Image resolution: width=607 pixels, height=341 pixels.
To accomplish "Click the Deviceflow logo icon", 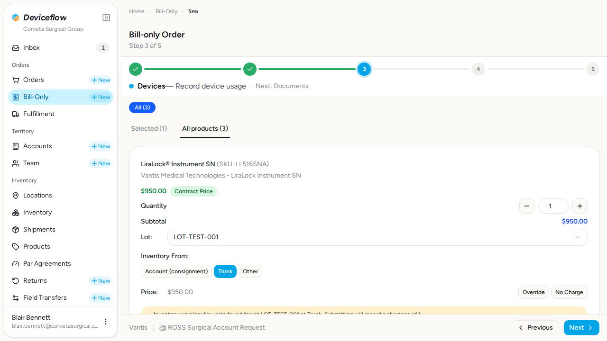I will pyautogui.click(x=16, y=18).
